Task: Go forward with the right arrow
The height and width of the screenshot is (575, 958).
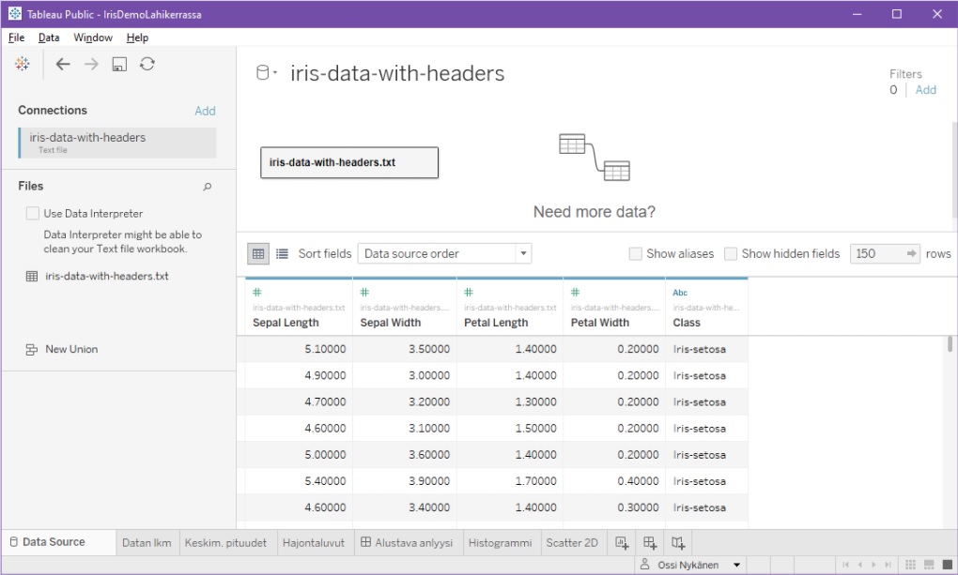Action: point(91,64)
